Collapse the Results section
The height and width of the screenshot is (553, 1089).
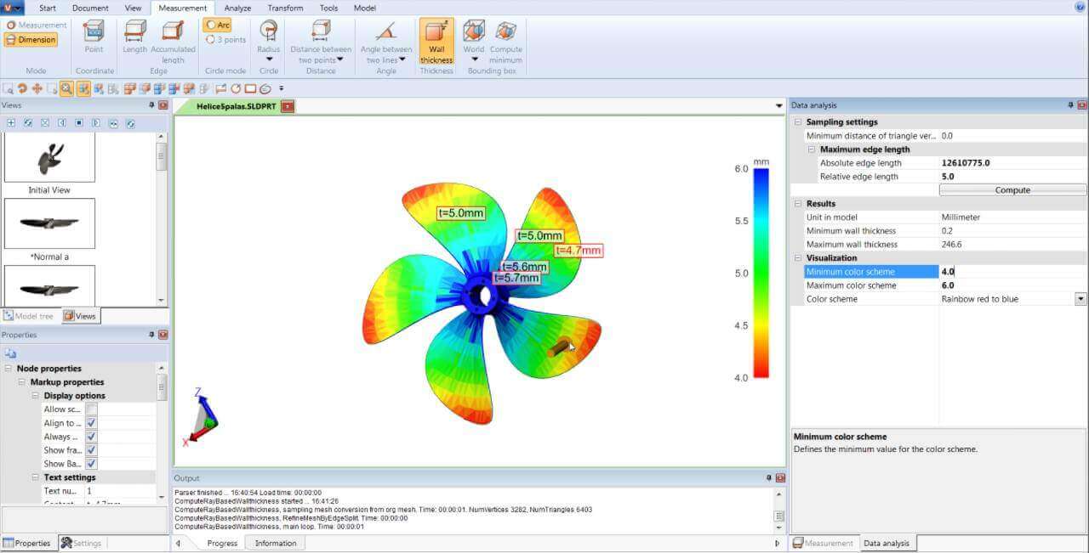(x=798, y=204)
